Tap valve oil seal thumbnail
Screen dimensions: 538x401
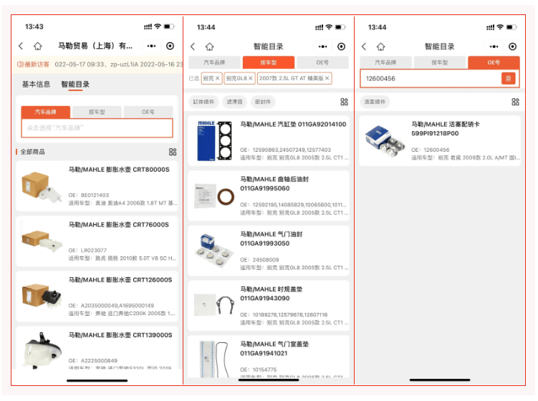click(214, 251)
